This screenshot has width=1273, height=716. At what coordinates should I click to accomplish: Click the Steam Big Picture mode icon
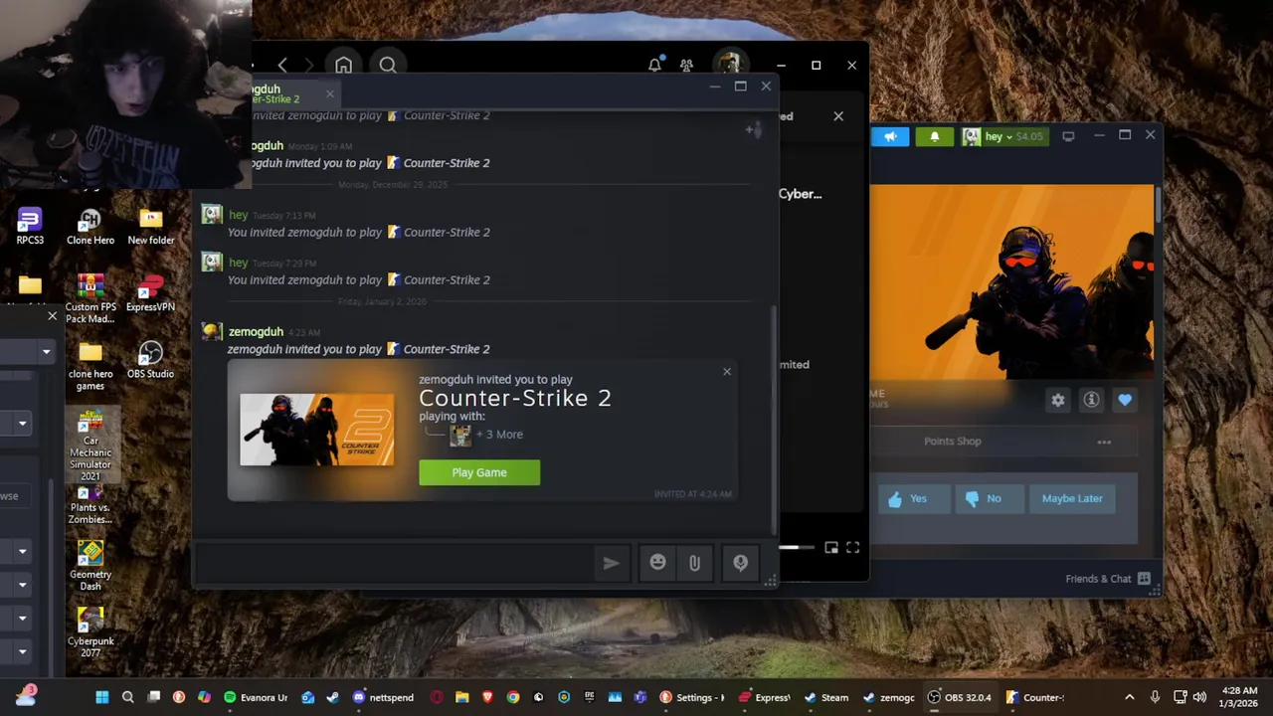(x=1068, y=136)
